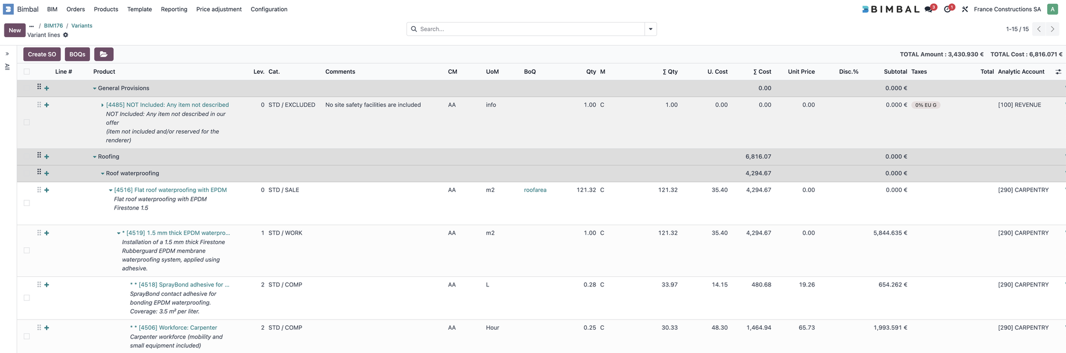Image resolution: width=1066 pixels, height=353 pixels.
Task: Open the Price adjustment menu
Action: [x=219, y=9]
